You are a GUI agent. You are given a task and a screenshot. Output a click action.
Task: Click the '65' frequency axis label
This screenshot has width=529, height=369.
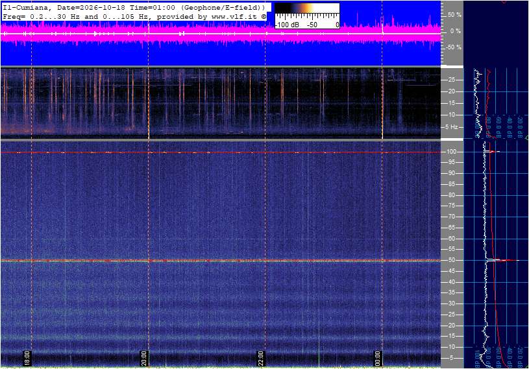click(451, 228)
